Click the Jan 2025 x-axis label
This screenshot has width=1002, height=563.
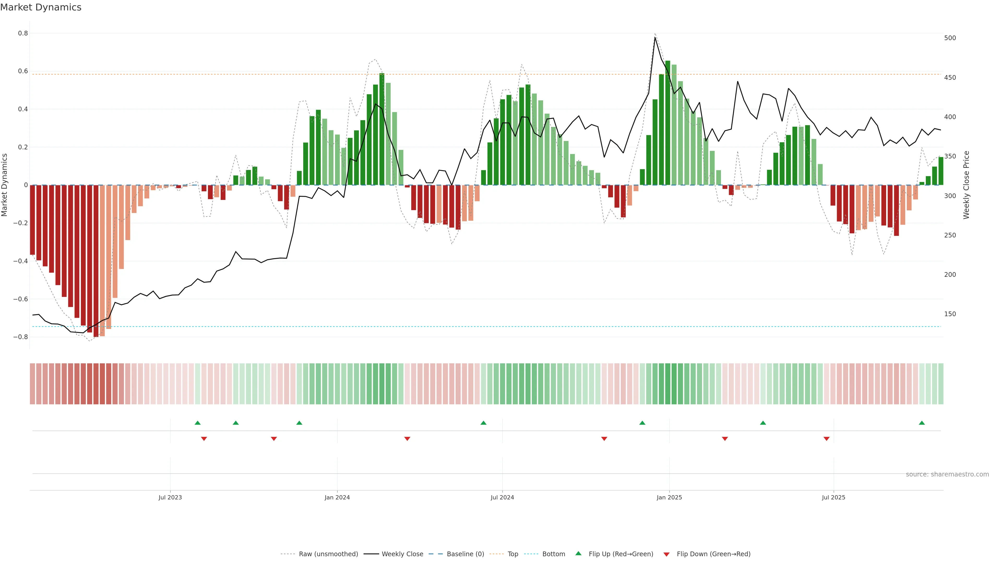[x=669, y=497]
